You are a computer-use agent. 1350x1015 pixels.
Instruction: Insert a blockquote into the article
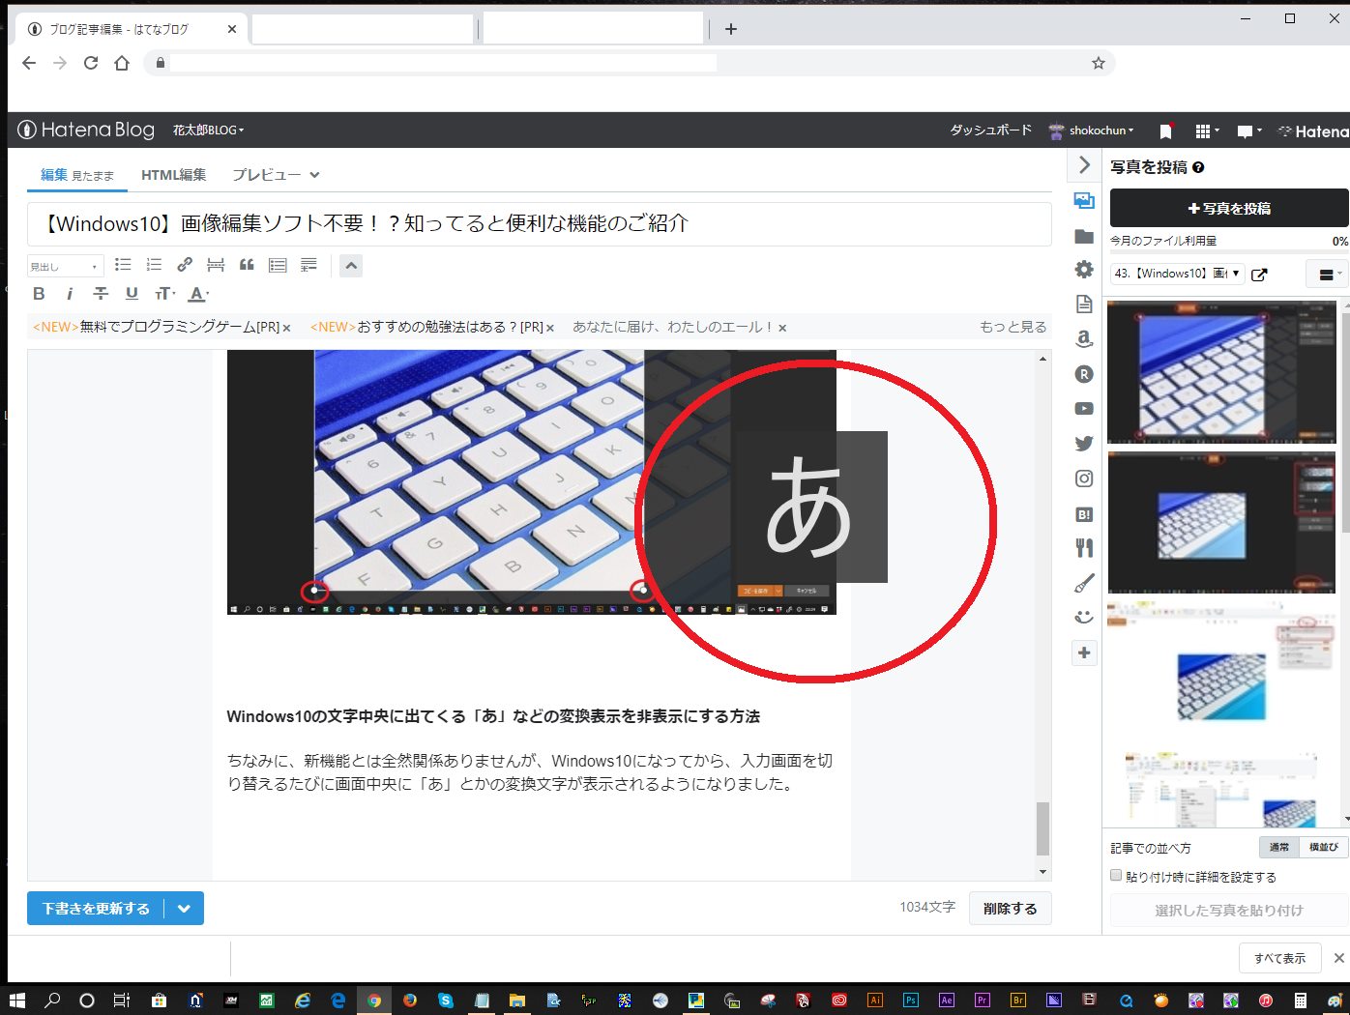(x=247, y=264)
